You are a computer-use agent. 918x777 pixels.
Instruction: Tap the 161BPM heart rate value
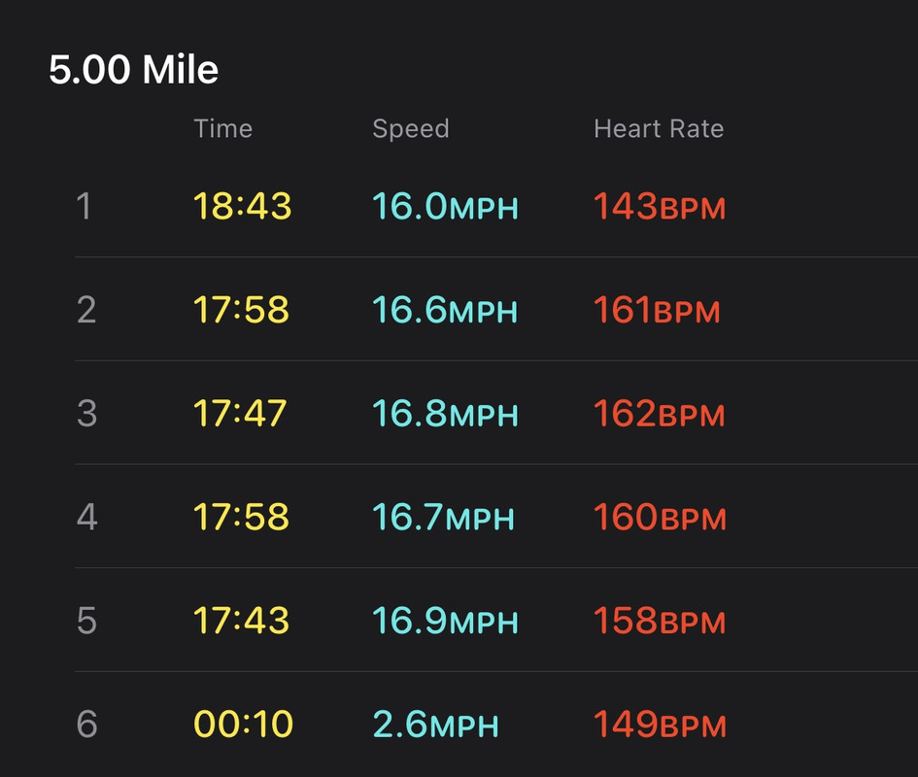pos(657,310)
